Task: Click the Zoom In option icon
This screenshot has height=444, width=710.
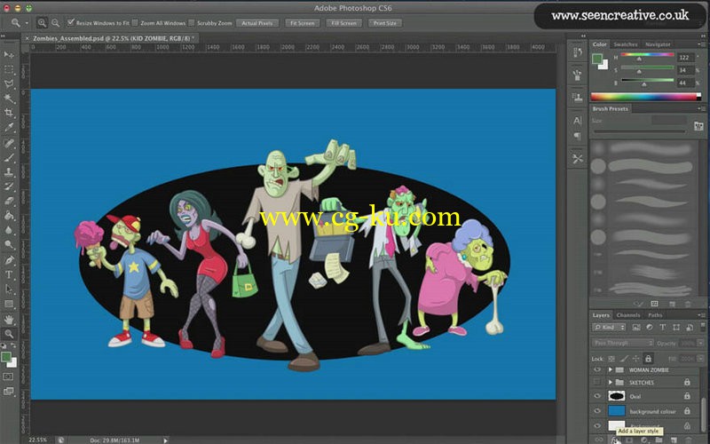Action: click(42, 23)
